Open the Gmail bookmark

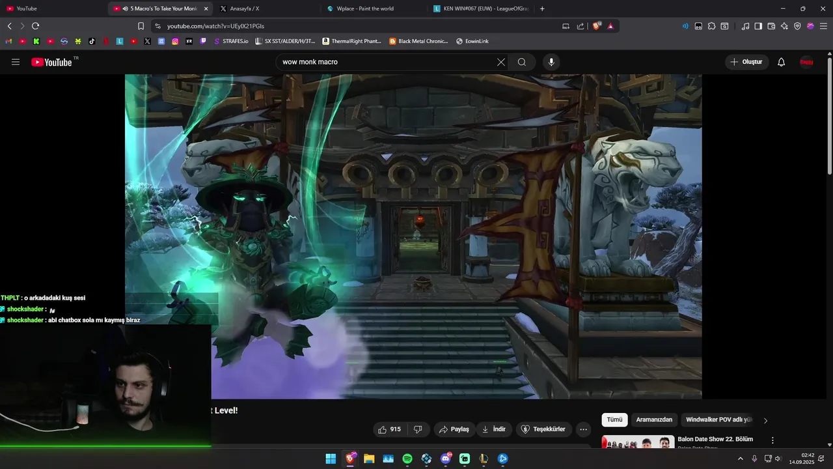[x=8, y=41]
